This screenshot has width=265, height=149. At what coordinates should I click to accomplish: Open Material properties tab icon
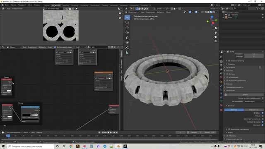[x=221, y=105]
